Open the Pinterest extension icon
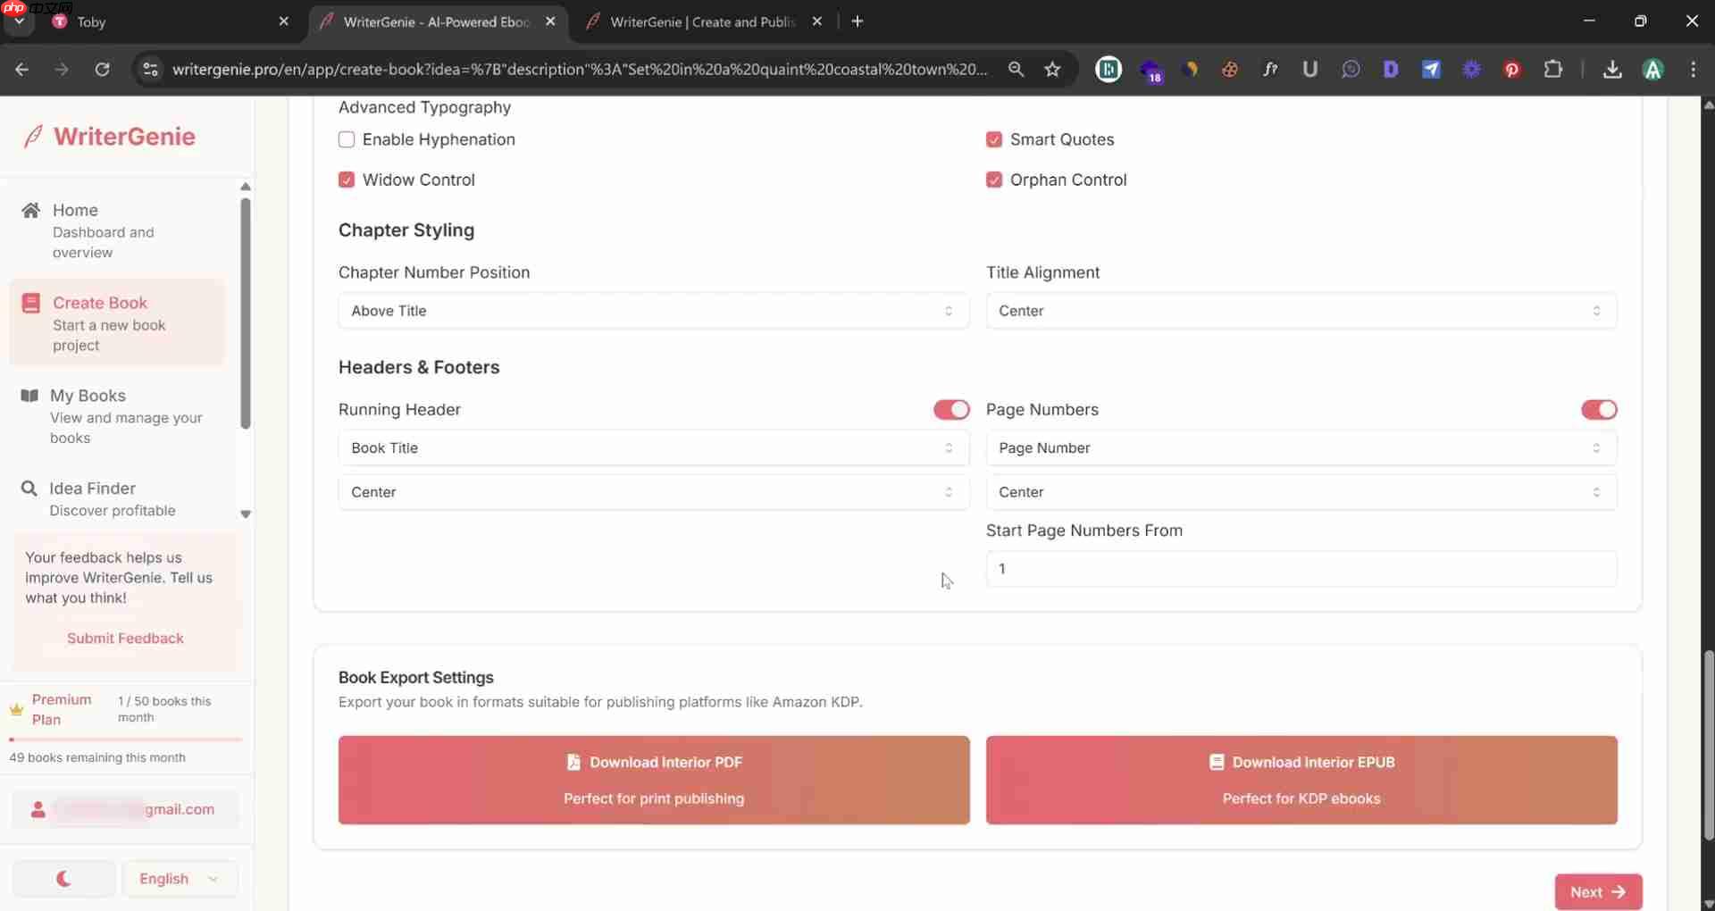The height and width of the screenshot is (911, 1715). coord(1511,69)
